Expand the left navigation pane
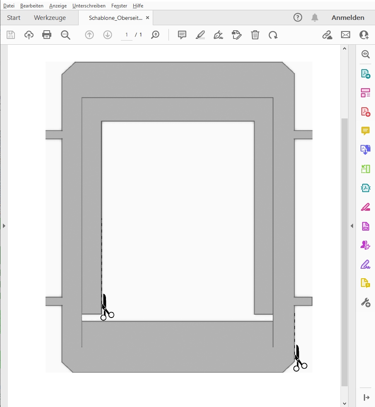 pos(4,226)
